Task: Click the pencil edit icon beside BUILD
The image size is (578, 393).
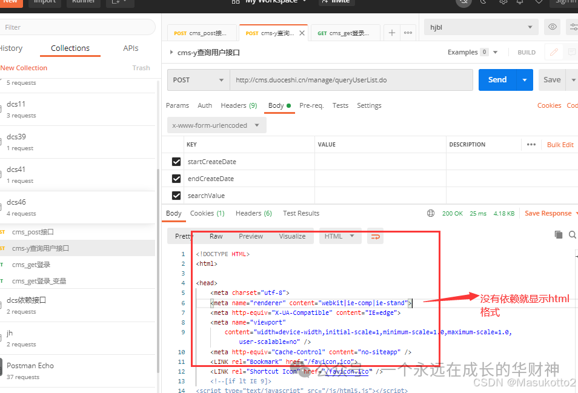Action: [554, 52]
